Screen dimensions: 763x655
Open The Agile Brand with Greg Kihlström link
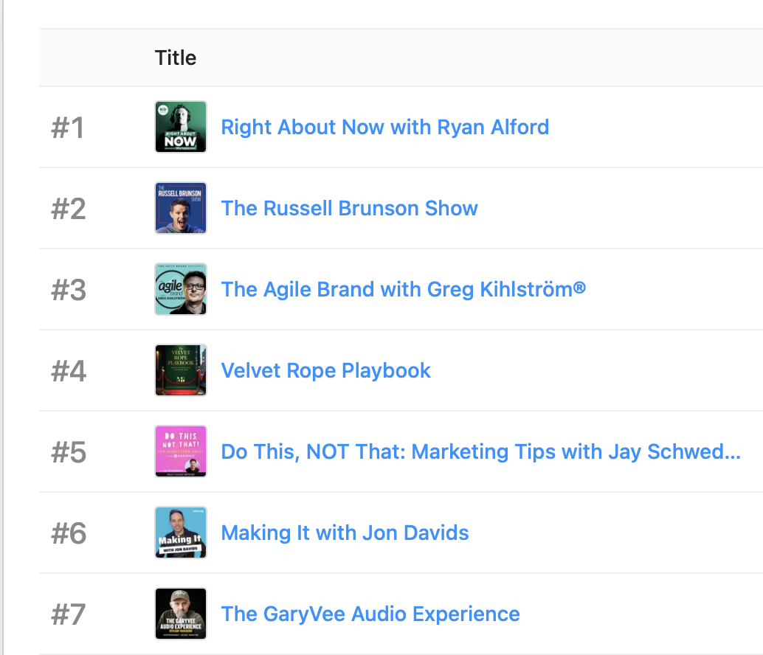(403, 289)
